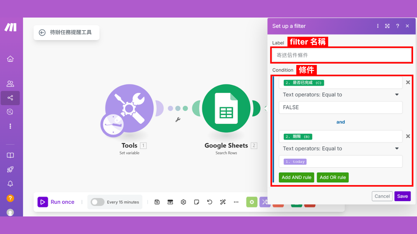Open filter panel help question mark
Viewport: 417px width, 234px height.
(x=397, y=26)
